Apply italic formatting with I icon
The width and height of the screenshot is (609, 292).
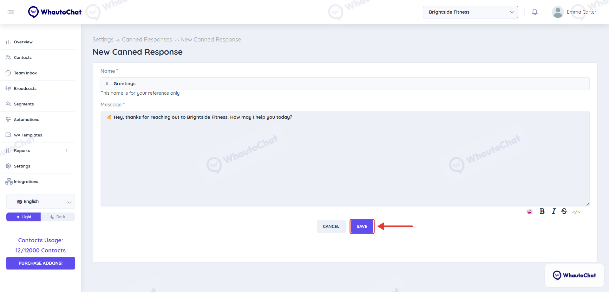553,211
